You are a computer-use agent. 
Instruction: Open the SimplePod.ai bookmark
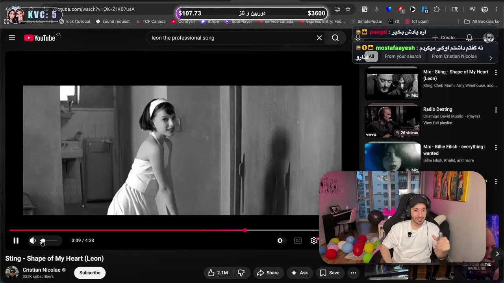(x=366, y=21)
